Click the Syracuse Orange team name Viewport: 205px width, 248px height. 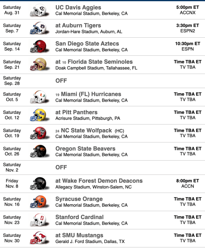79,199
